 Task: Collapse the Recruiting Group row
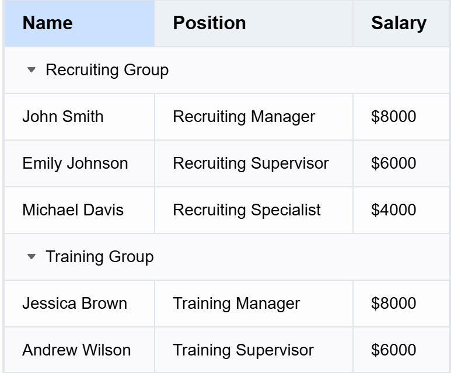32,70
